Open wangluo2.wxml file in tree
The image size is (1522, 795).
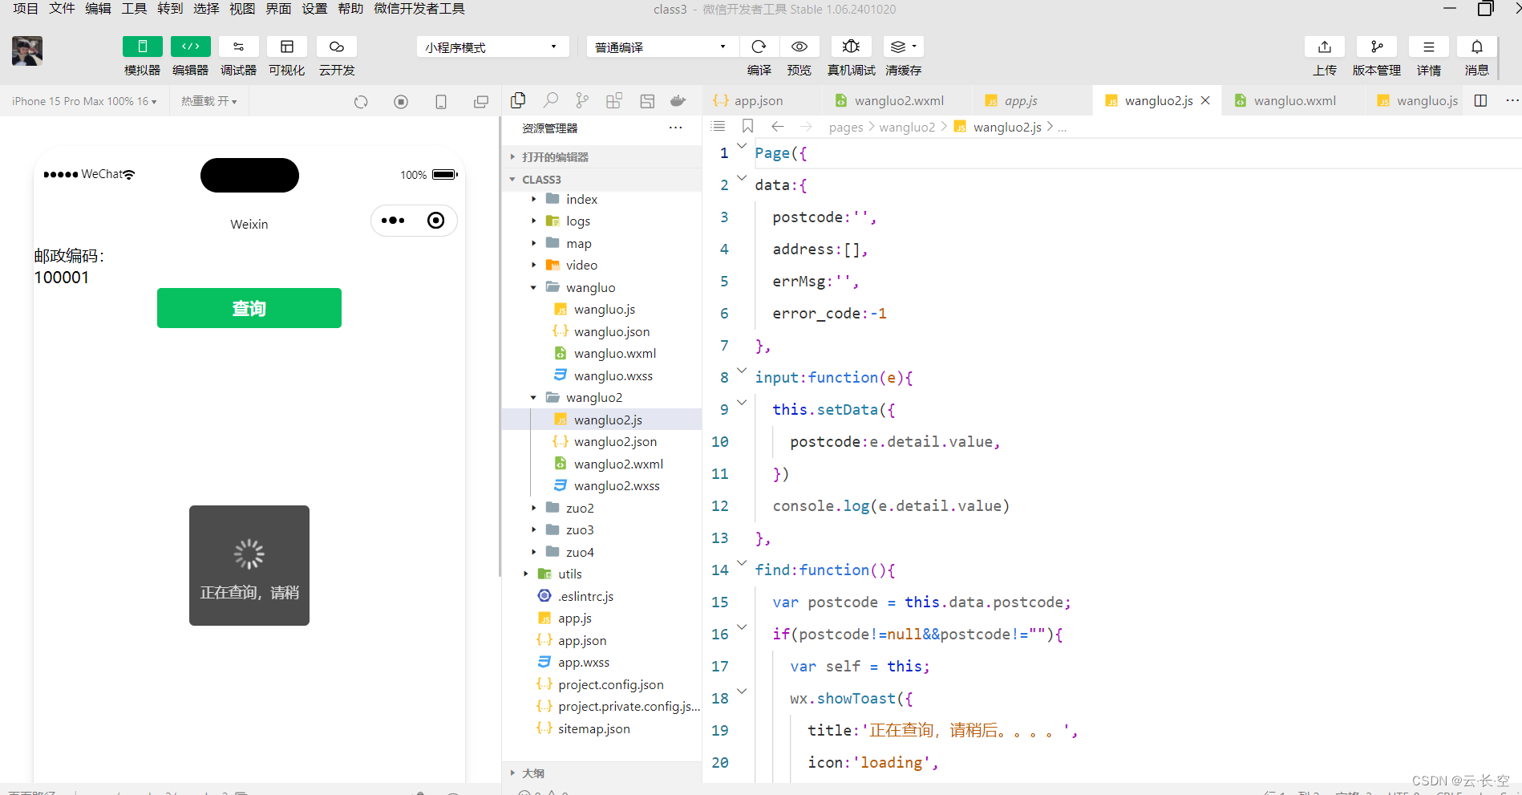point(618,464)
